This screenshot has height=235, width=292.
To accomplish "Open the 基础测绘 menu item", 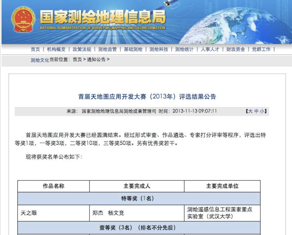I will (133, 49).
